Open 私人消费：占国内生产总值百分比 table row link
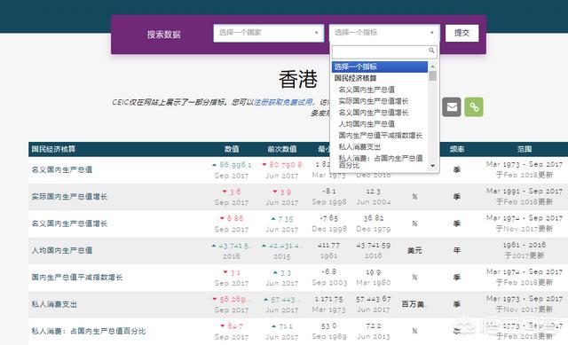Image resolution: width=568 pixels, height=345 pixels. (89, 331)
